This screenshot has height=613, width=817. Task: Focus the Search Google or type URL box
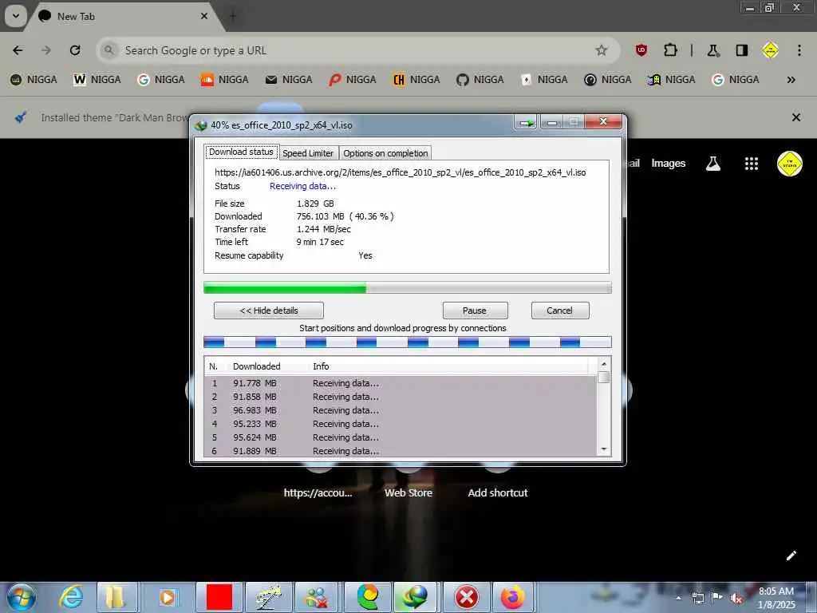[x=344, y=50]
